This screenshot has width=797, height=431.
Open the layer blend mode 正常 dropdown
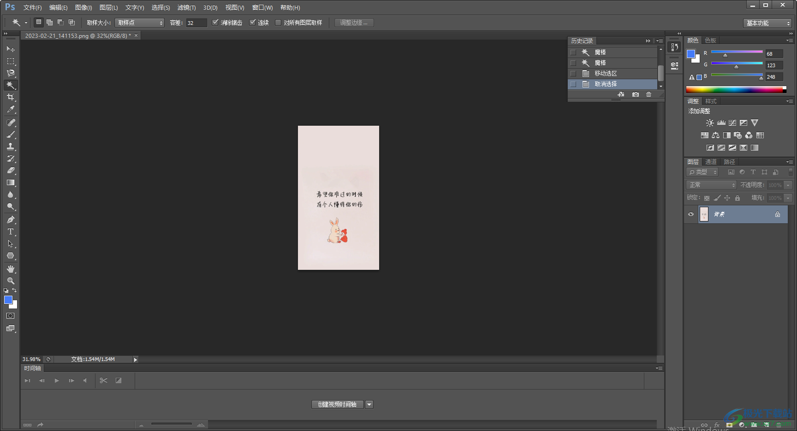coord(712,185)
